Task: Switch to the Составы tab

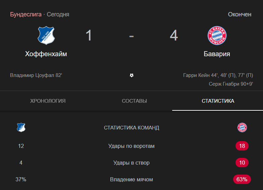Action: pos(134,101)
